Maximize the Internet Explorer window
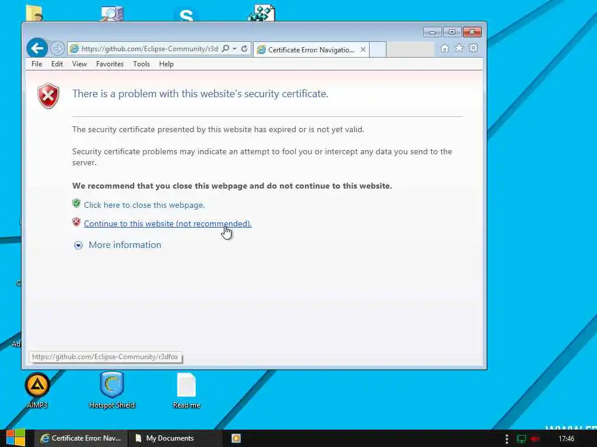Image resolution: width=597 pixels, height=447 pixels. [x=452, y=33]
